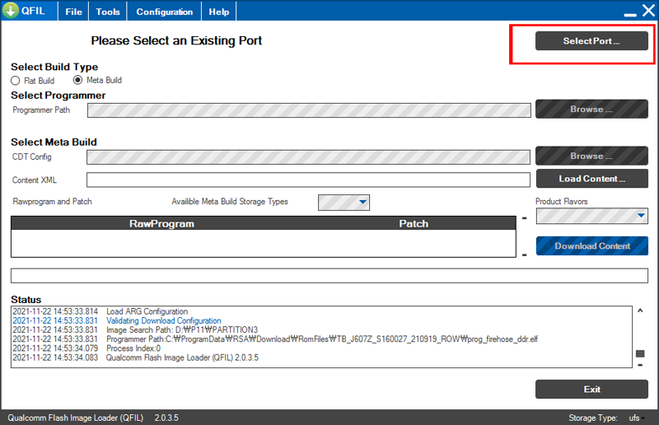Open the Help menu

219,12
